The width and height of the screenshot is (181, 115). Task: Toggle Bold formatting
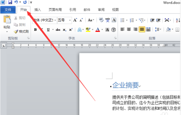(35, 30)
